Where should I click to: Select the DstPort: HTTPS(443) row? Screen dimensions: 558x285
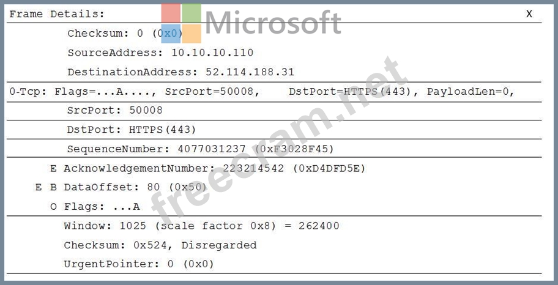tap(132, 130)
